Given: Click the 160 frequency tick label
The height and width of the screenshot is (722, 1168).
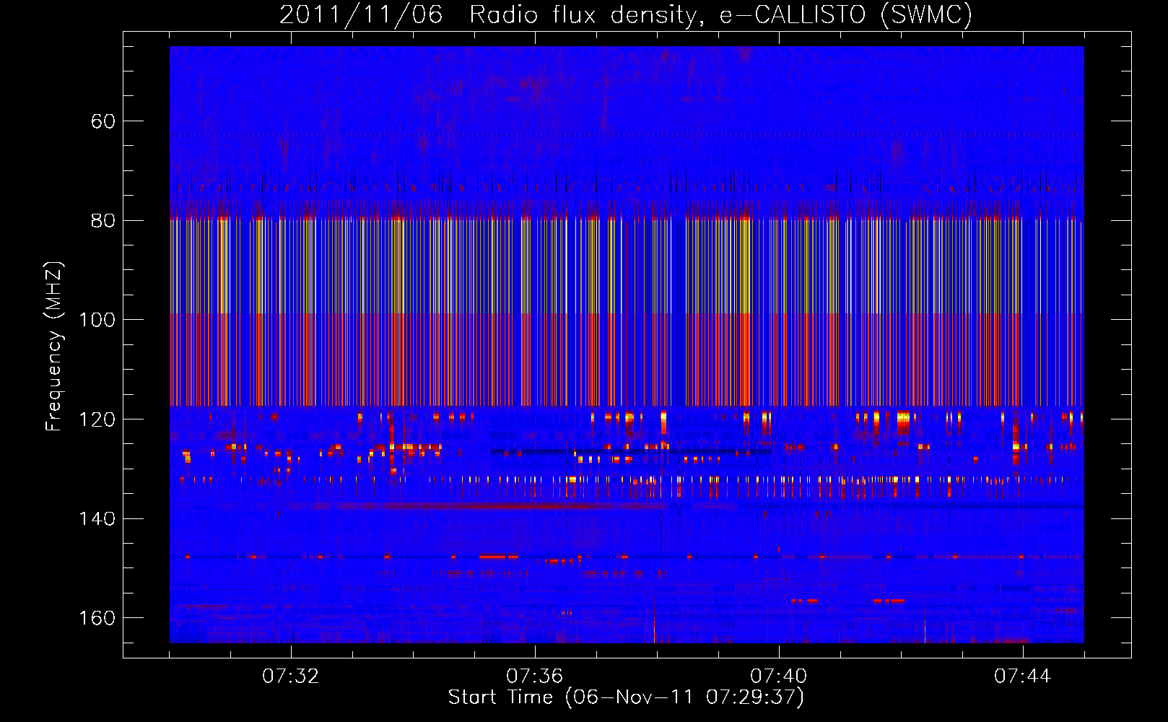Looking at the screenshot, I should [97, 618].
